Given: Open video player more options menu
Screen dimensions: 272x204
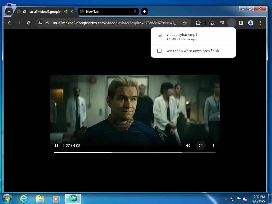Looking at the screenshot, I should pyautogui.click(x=213, y=146).
